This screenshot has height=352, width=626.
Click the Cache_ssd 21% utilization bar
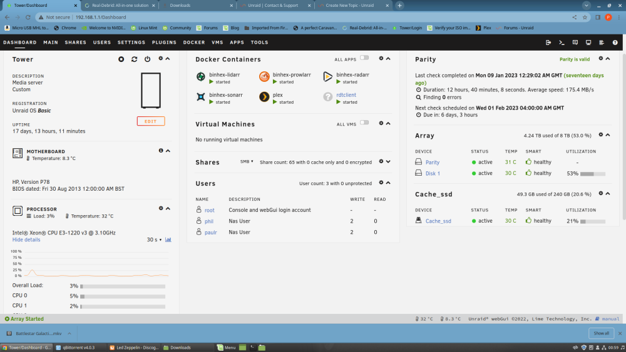[x=593, y=221]
